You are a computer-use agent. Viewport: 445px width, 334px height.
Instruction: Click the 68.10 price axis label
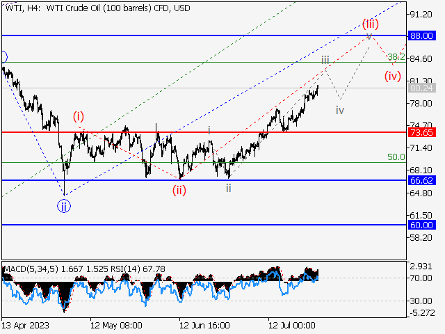421,170
